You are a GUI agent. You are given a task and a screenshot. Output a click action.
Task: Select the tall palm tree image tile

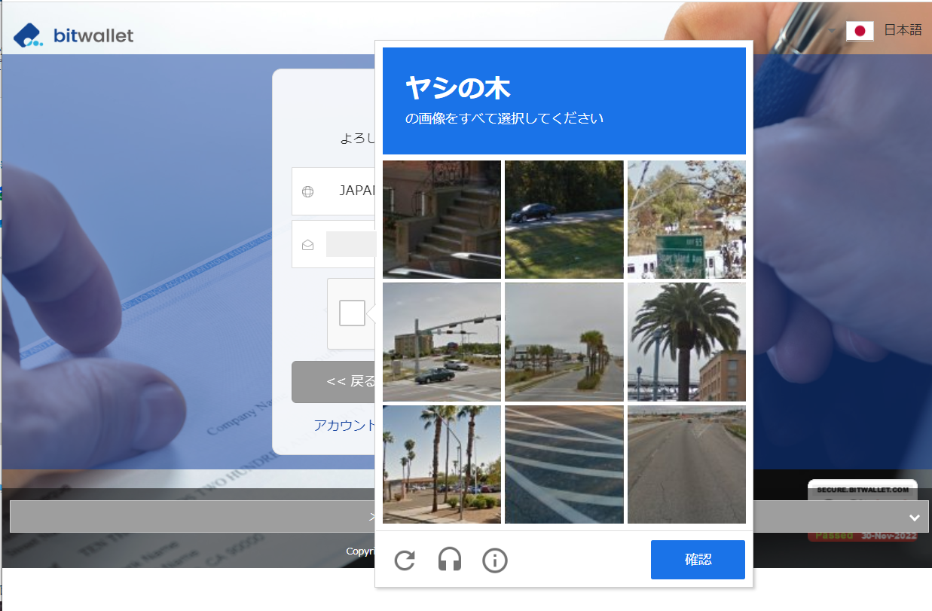tap(686, 341)
